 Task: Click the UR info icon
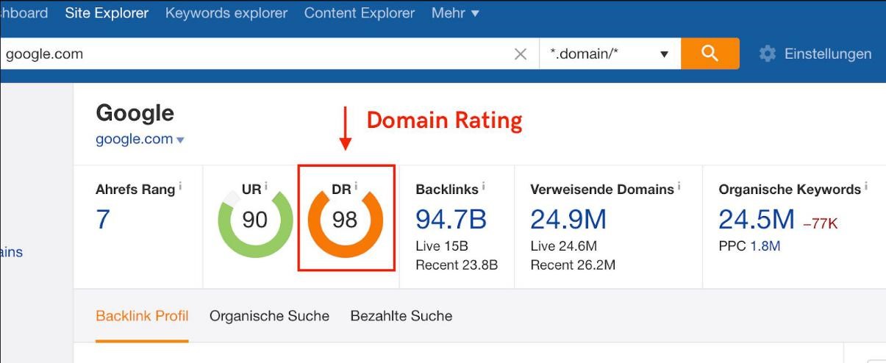pos(266,187)
